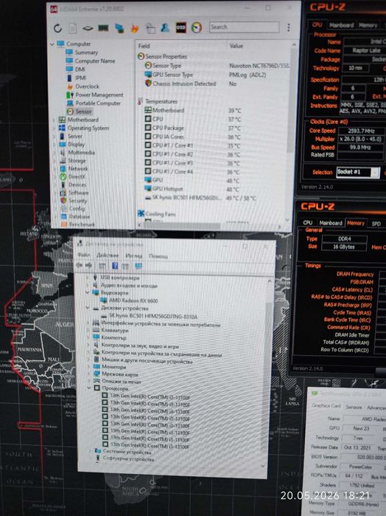386x516 pixels.
Task: Click the blue monitors icon in AIDA64 toolbar
Action: pos(119,28)
